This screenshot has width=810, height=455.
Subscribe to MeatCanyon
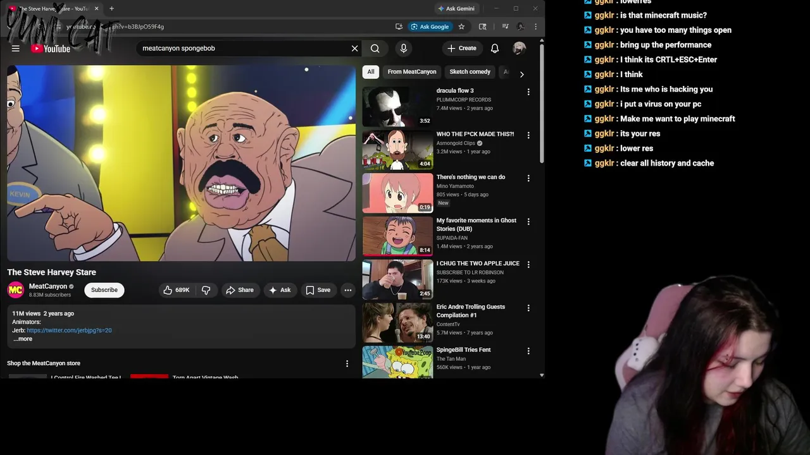(104, 290)
